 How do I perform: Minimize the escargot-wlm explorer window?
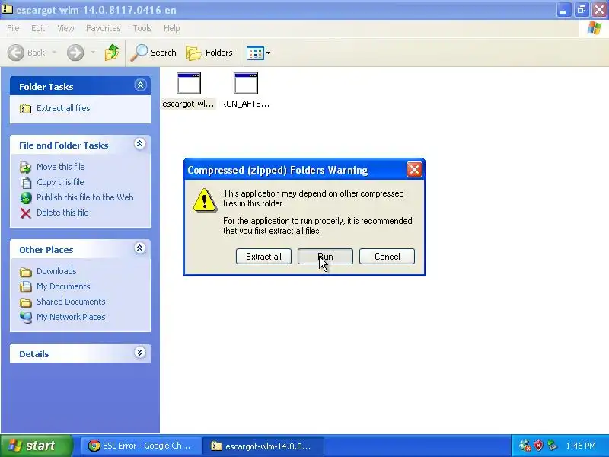coord(563,9)
